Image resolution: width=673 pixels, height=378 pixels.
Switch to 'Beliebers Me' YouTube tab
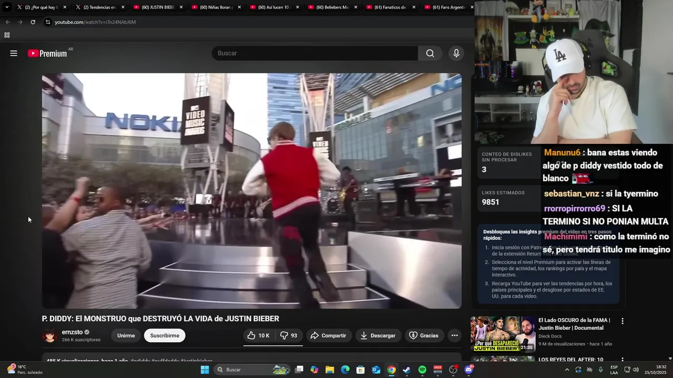pos(333,7)
